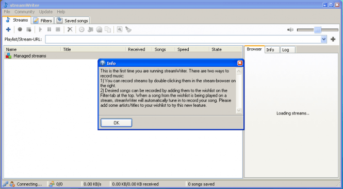This screenshot has width=343, height=189.
Task: Click the streamWriter music note title icon
Action: pyautogui.click(x=6, y=5)
